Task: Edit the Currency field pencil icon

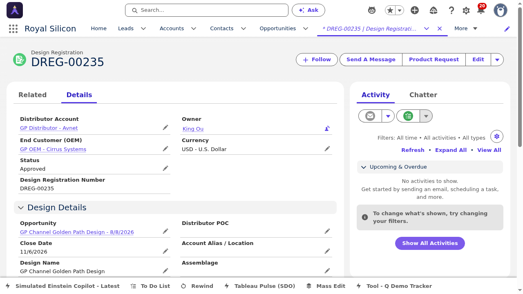Action: 327,149
